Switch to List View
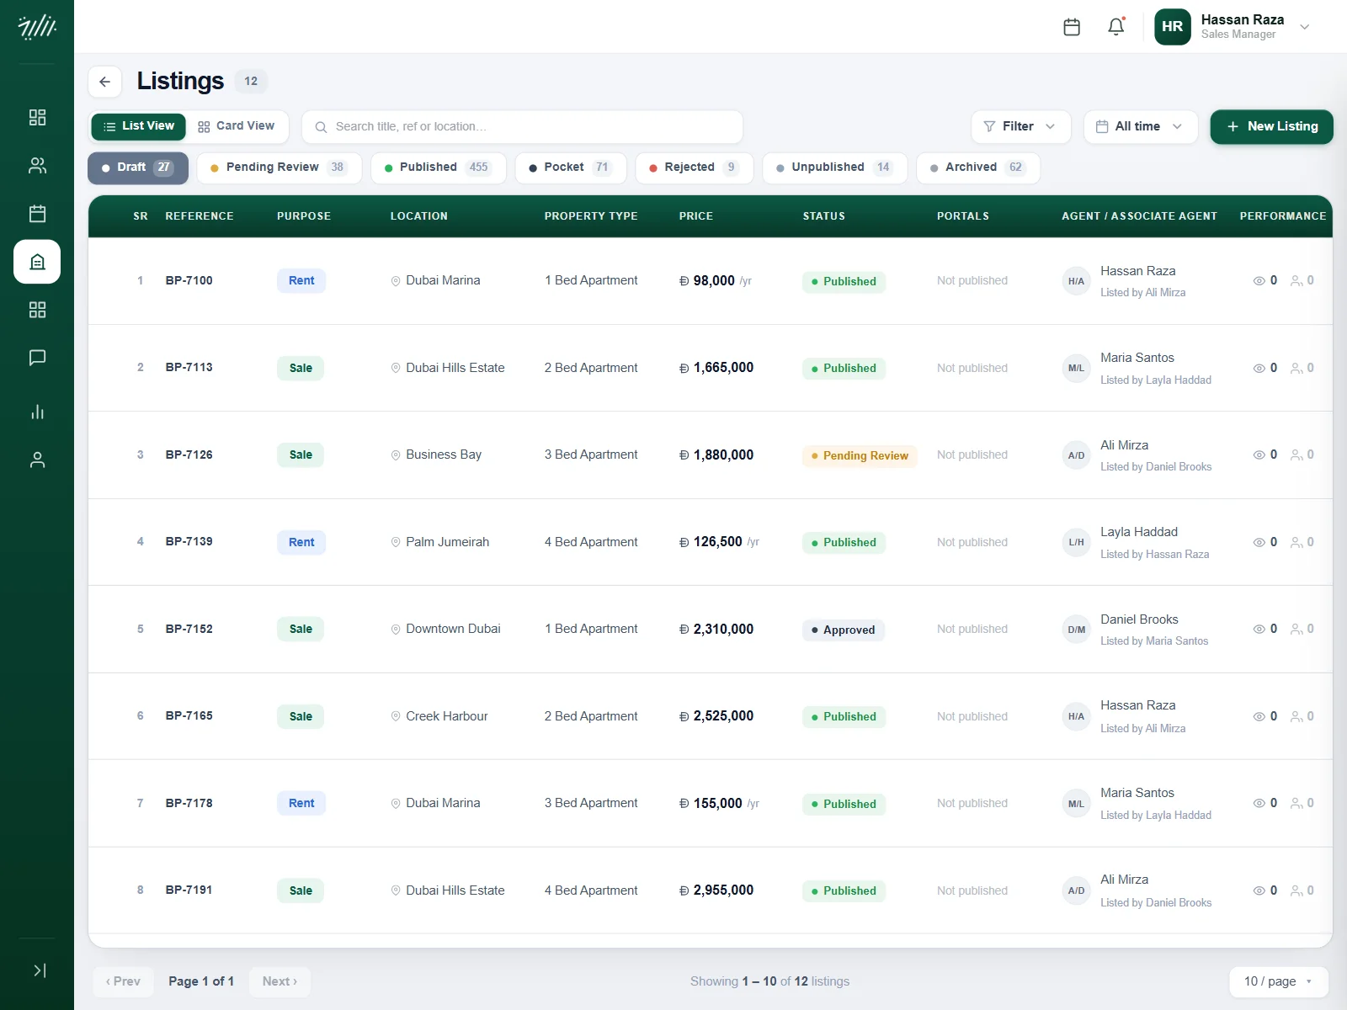The image size is (1347, 1010). pyautogui.click(x=139, y=126)
